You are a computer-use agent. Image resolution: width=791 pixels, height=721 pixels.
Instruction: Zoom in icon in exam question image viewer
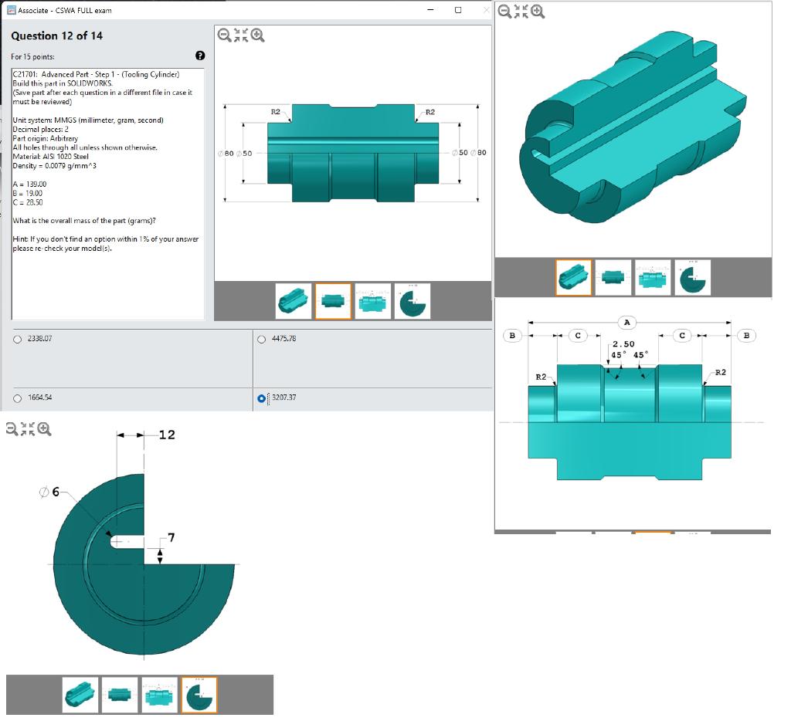click(x=258, y=36)
